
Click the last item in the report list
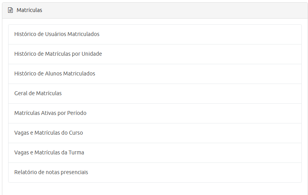(155, 173)
